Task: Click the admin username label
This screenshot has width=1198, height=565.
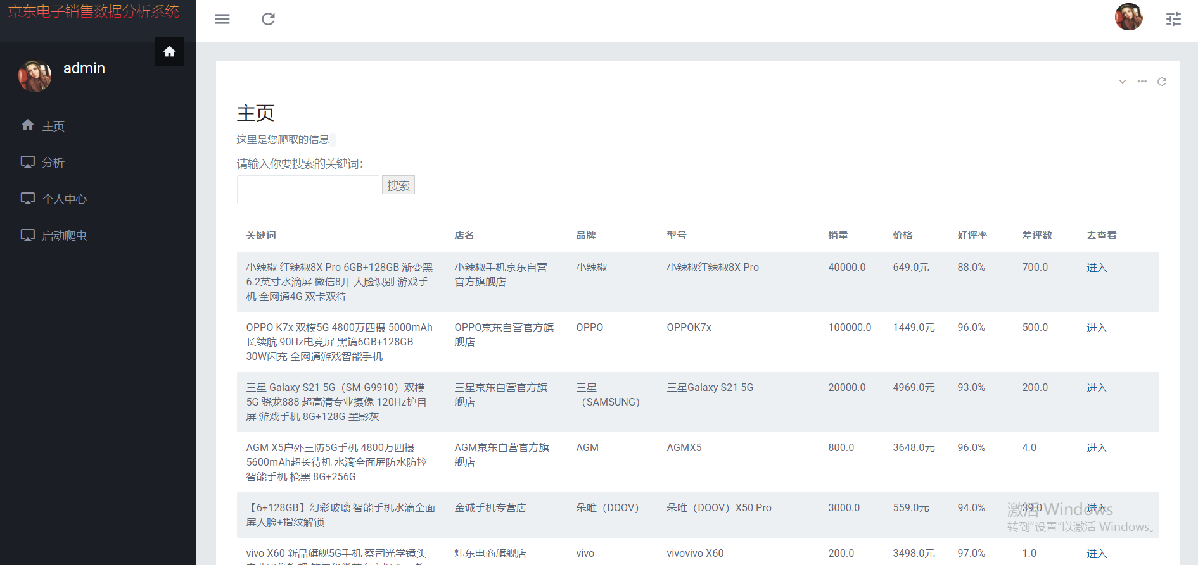Action: pos(84,68)
